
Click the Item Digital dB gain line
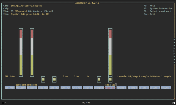(26, 14)
